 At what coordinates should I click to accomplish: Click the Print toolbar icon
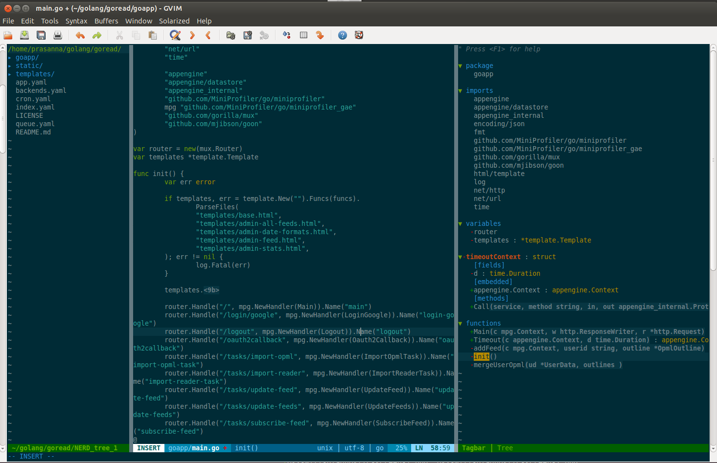58,35
